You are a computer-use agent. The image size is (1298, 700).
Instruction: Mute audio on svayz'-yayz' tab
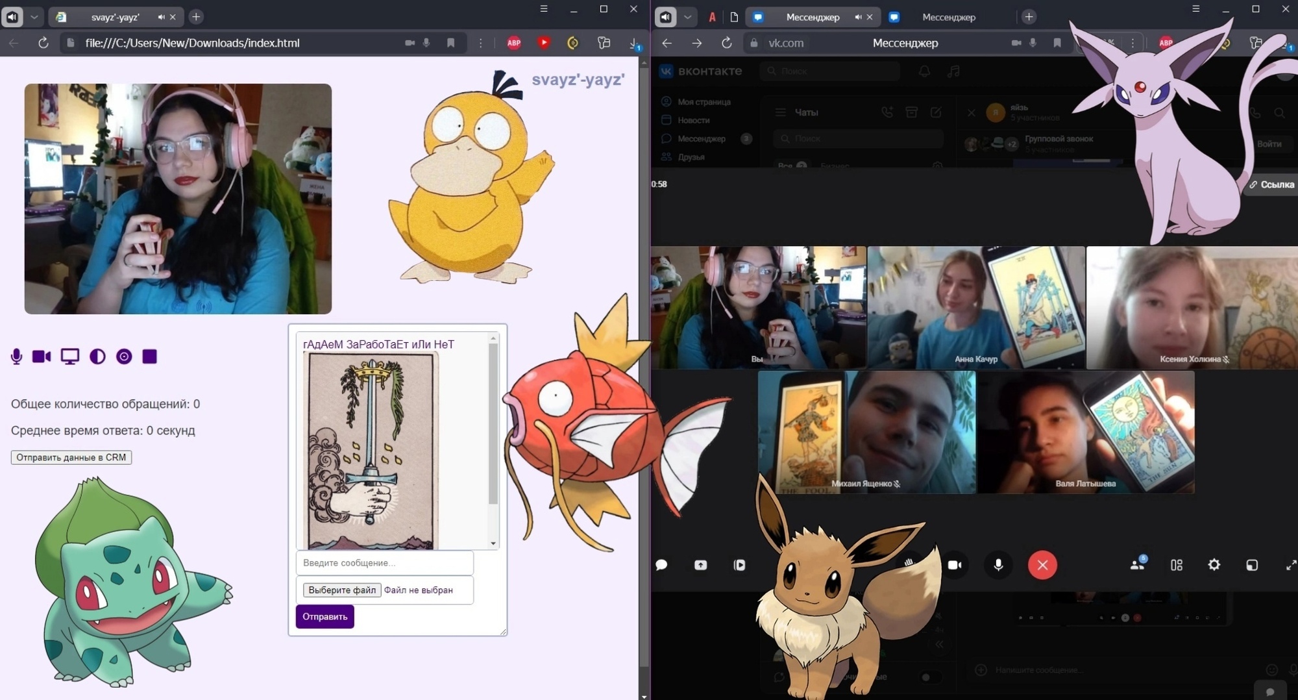pyautogui.click(x=161, y=17)
